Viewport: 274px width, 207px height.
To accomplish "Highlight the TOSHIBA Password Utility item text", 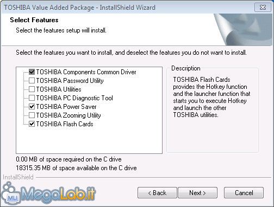I will click(70, 81).
